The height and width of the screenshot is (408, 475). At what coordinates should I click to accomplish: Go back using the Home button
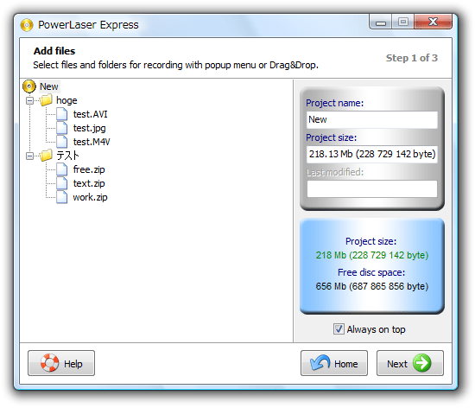tap(334, 363)
